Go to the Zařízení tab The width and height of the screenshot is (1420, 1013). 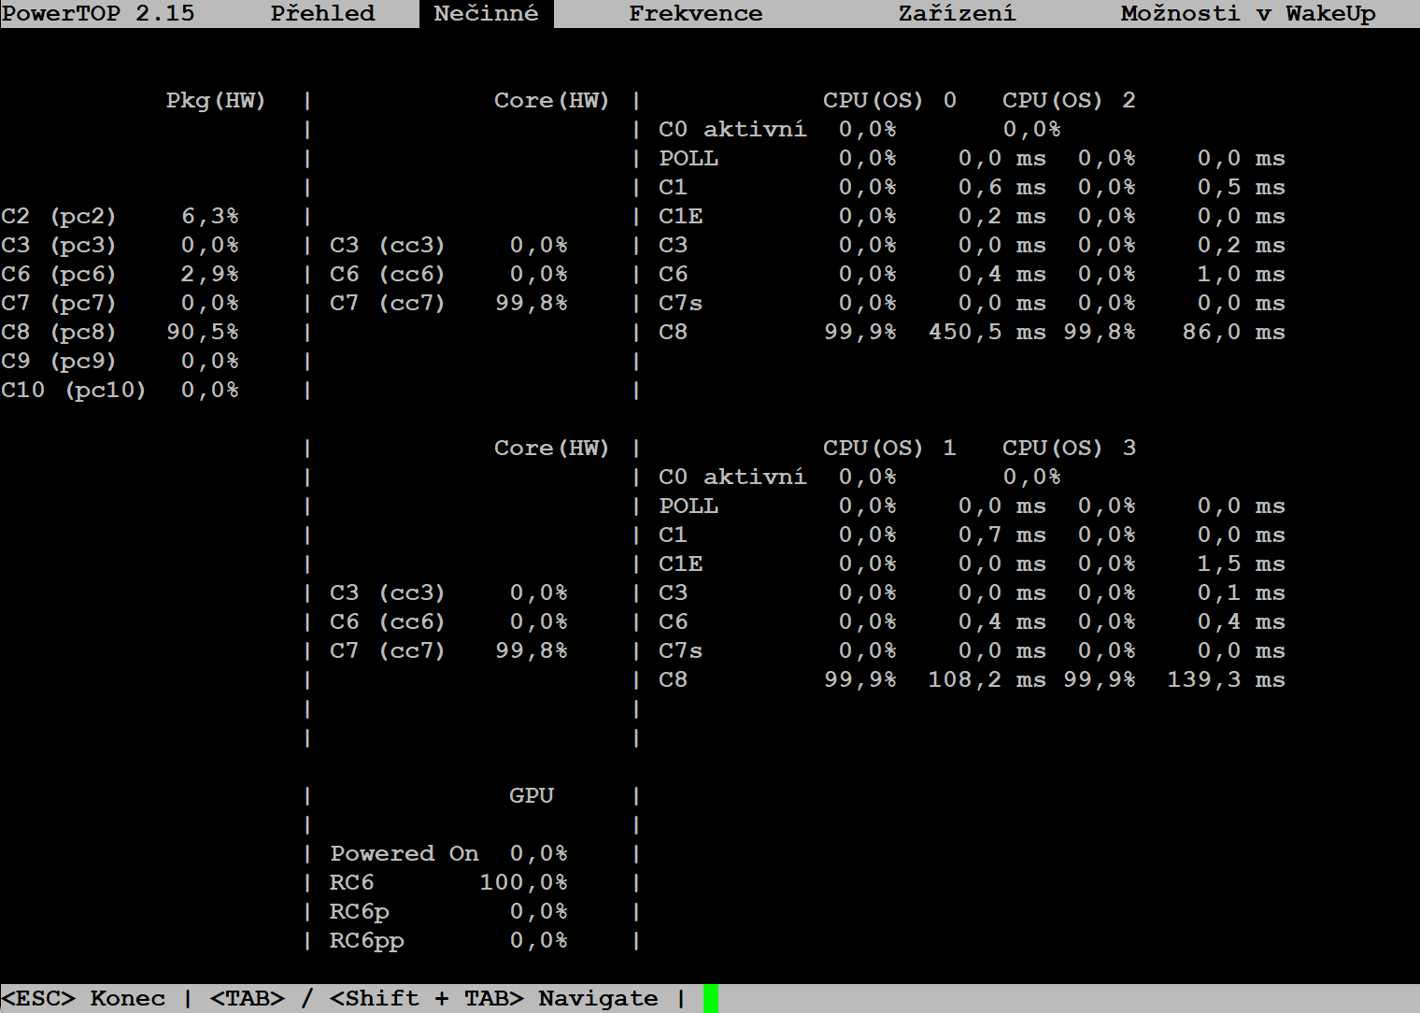pos(957,14)
